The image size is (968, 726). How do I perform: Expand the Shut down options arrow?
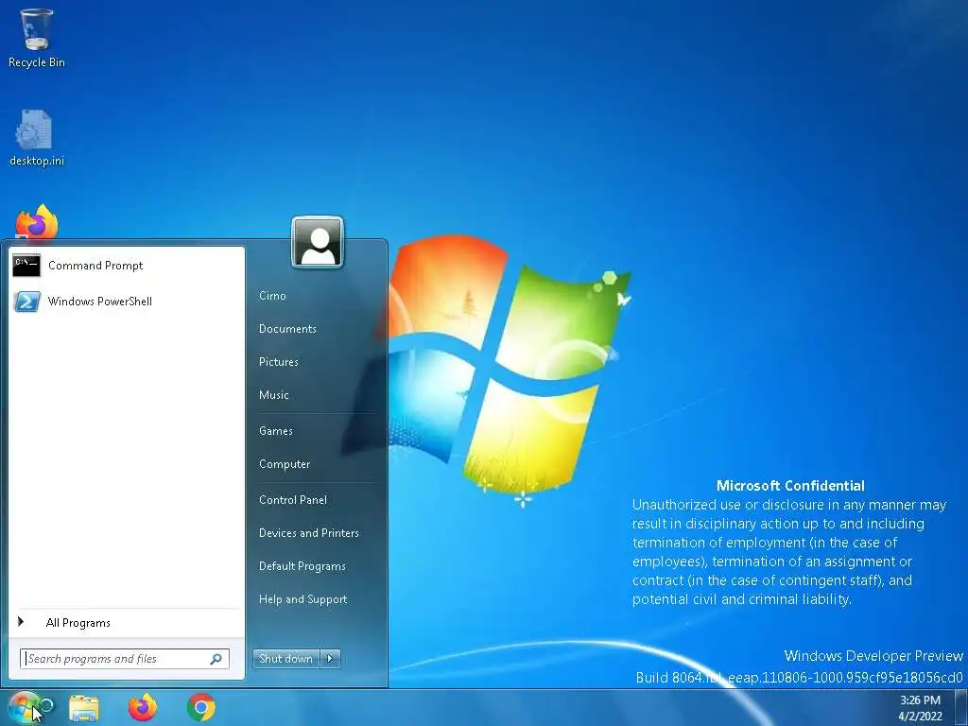click(330, 659)
